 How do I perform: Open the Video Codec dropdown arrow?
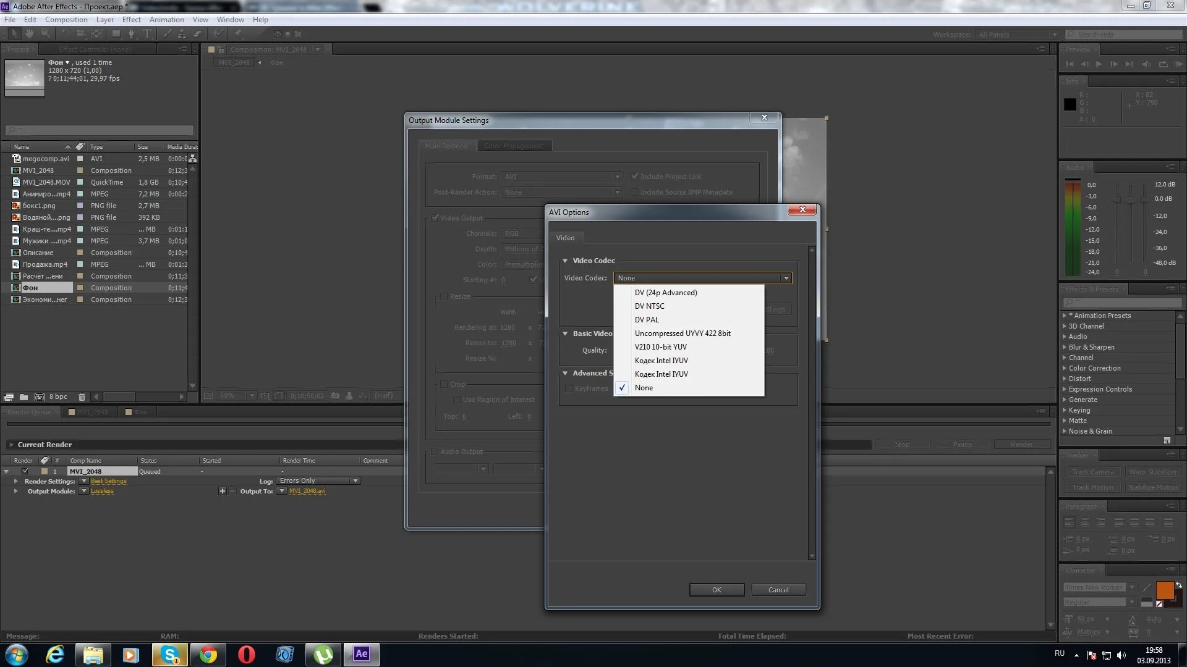[x=786, y=278]
